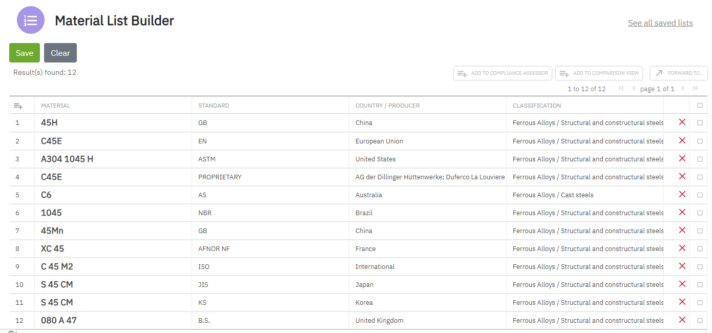Image resolution: width=712 pixels, height=333 pixels.
Task: Click Add to Comparison View button
Action: (x=599, y=73)
